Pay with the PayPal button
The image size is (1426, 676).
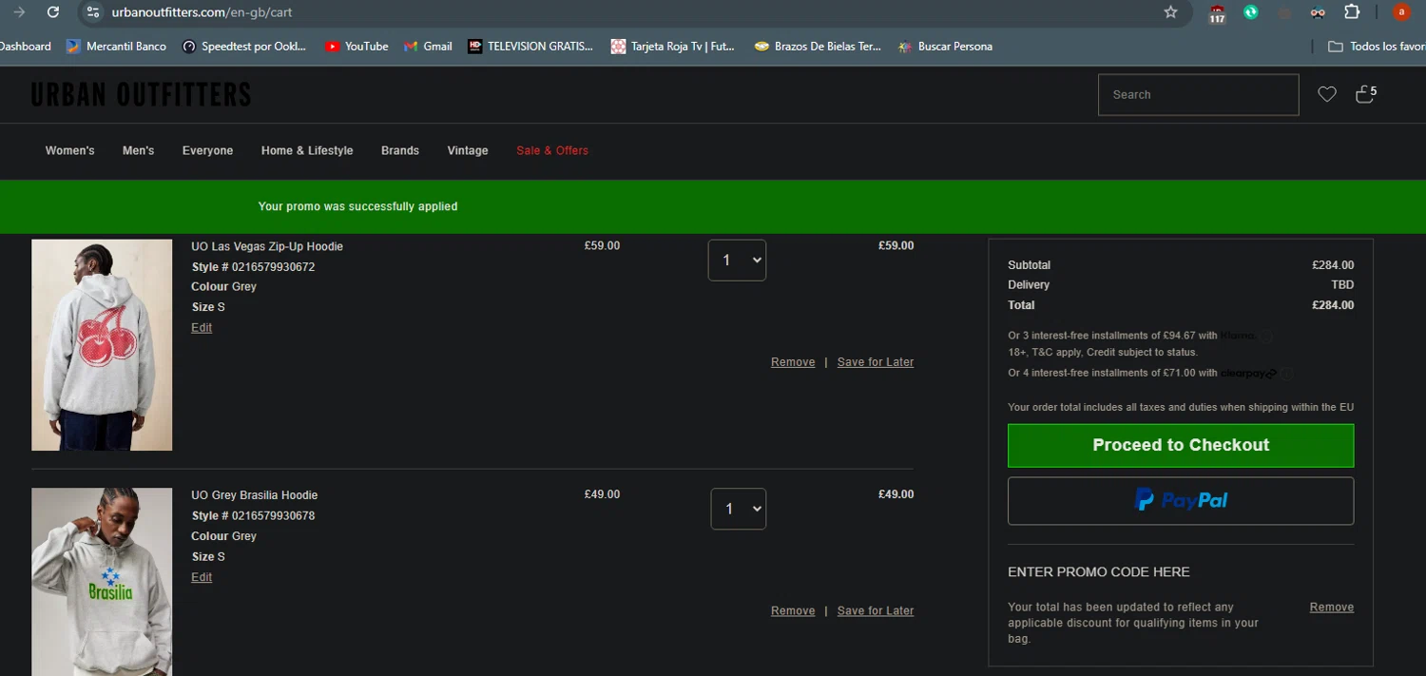click(x=1181, y=501)
